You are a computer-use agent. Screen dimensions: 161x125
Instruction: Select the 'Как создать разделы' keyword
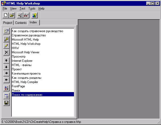tap(43, 78)
